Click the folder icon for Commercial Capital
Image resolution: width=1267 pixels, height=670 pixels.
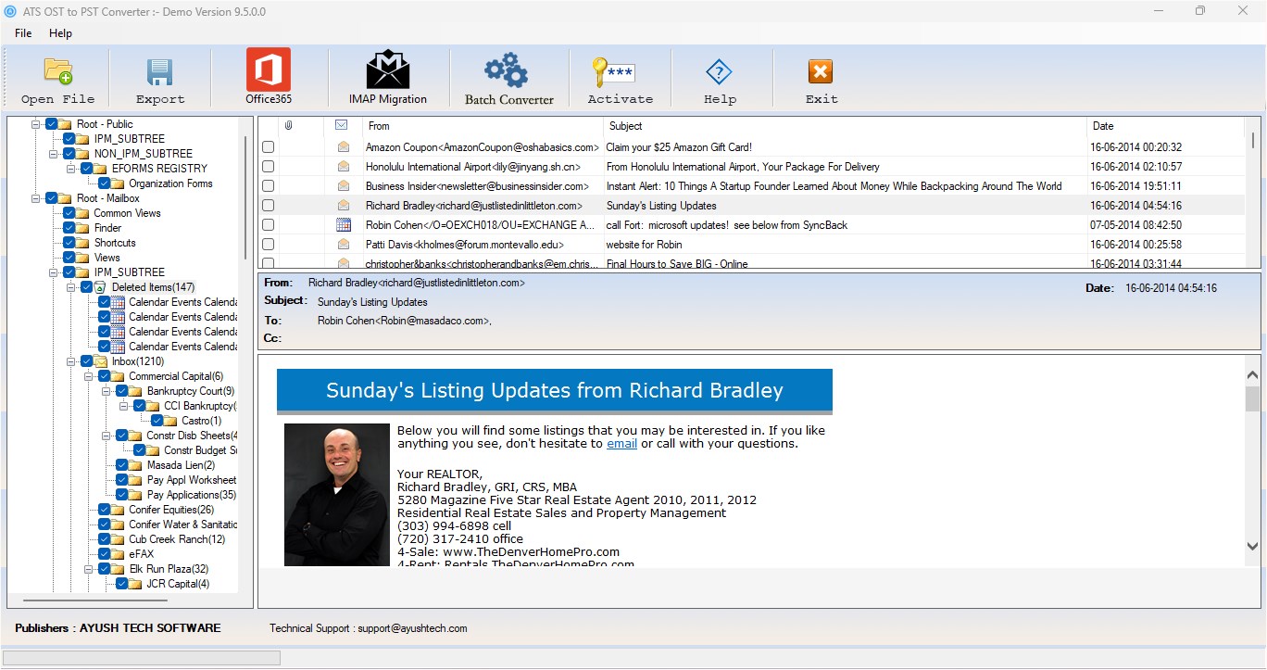[x=118, y=376]
